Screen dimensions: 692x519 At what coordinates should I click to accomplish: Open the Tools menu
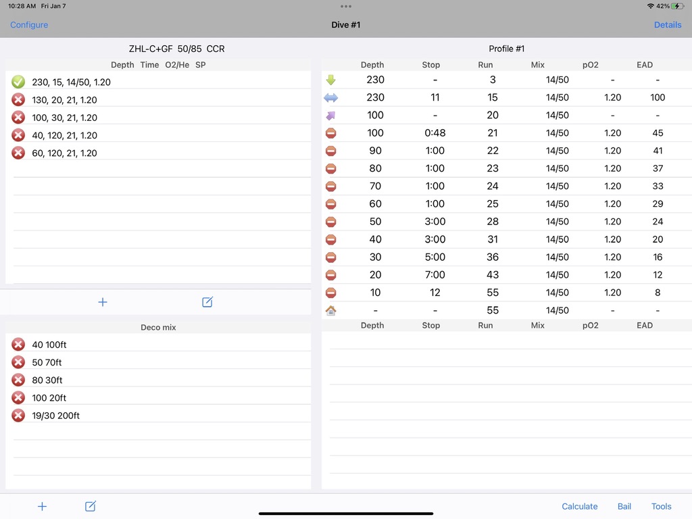tap(661, 506)
